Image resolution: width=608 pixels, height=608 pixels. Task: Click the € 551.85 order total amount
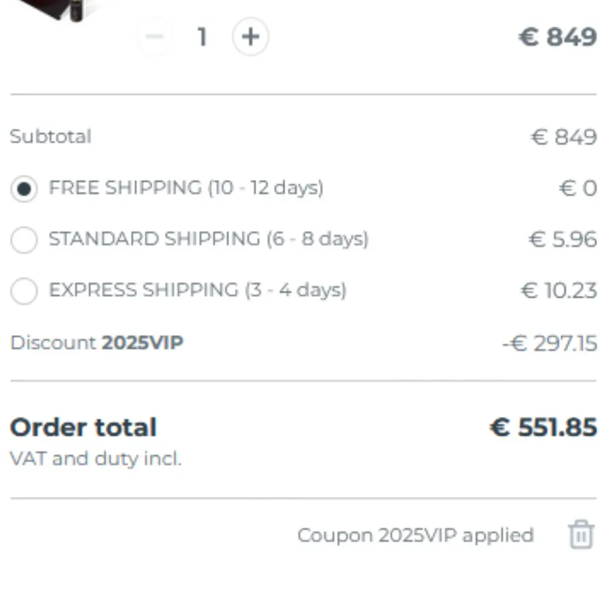click(542, 427)
